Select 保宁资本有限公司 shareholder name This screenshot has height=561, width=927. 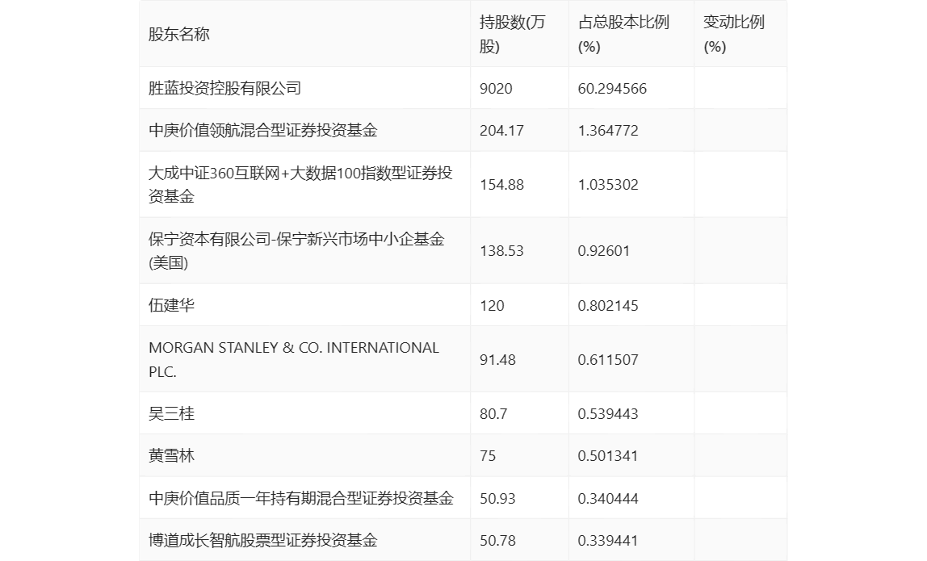pos(296,251)
